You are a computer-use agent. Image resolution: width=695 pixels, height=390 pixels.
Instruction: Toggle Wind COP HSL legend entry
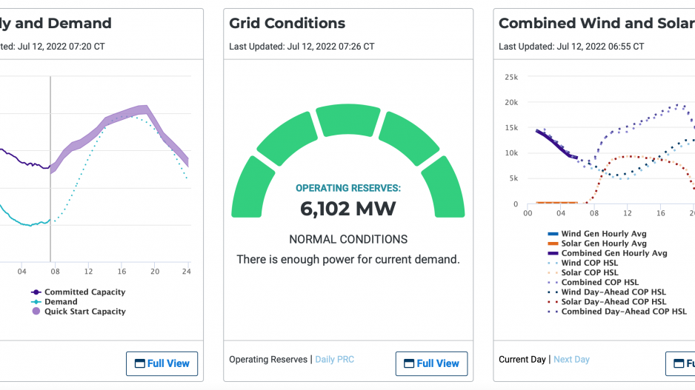click(583, 263)
